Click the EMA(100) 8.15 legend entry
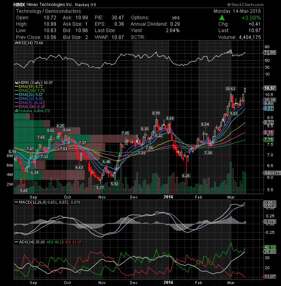281x286 pixels. click(x=30, y=107)
